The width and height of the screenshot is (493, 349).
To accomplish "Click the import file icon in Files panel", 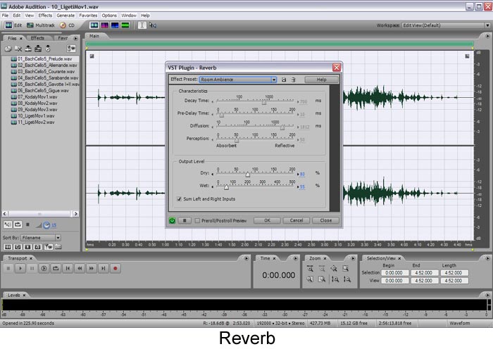I will coord(8,49).
